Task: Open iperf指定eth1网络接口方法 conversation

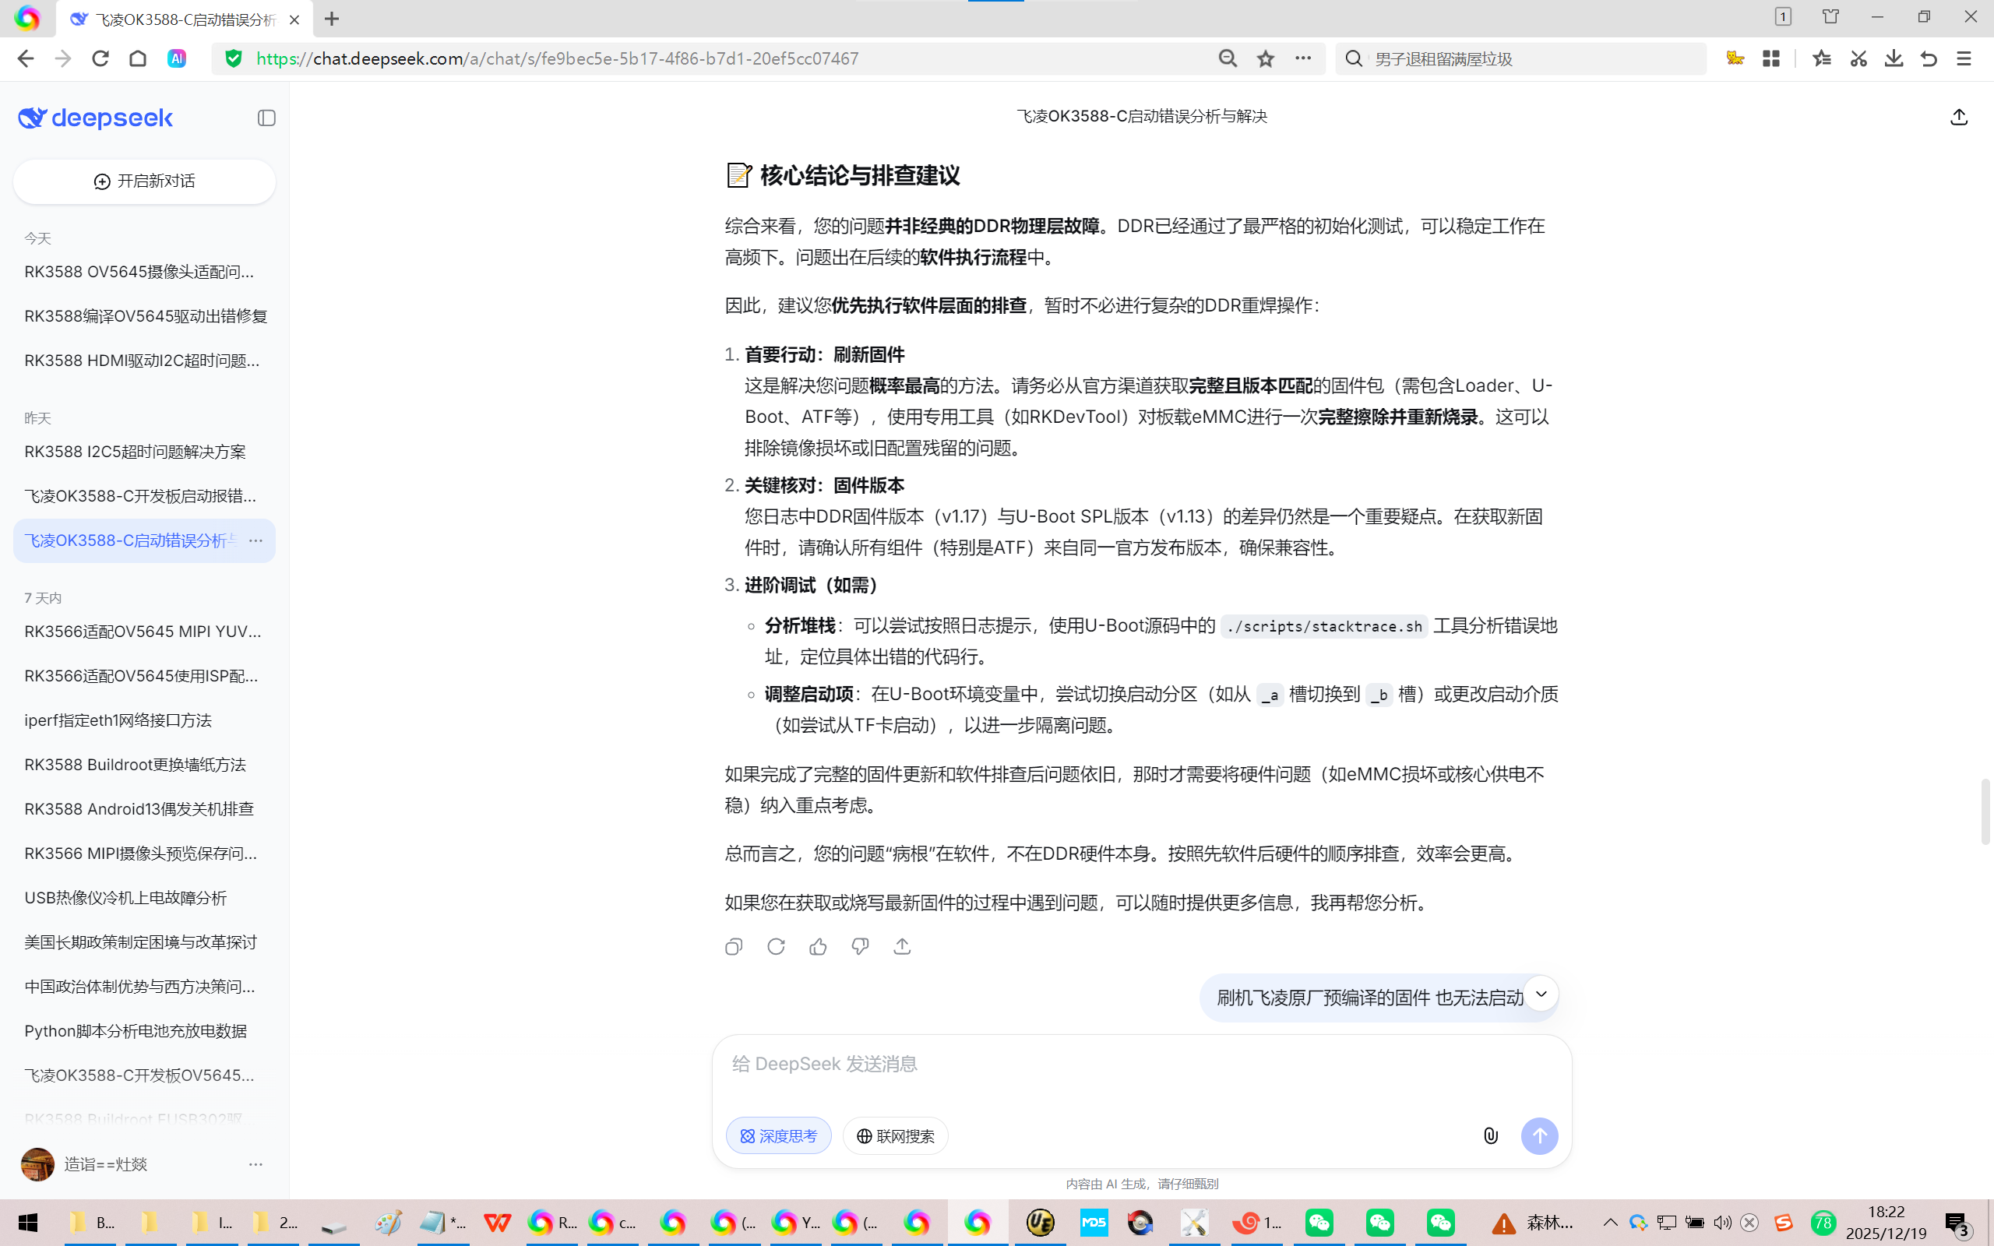Action: 118,720
